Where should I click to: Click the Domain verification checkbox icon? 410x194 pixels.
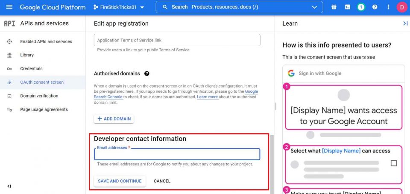point(9,96)
